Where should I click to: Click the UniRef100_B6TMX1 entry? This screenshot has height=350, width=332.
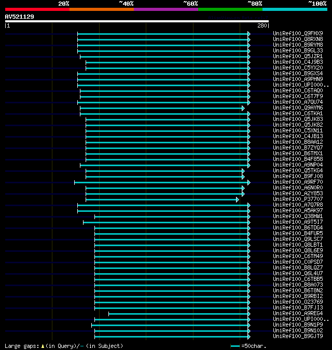click(298, 154)
